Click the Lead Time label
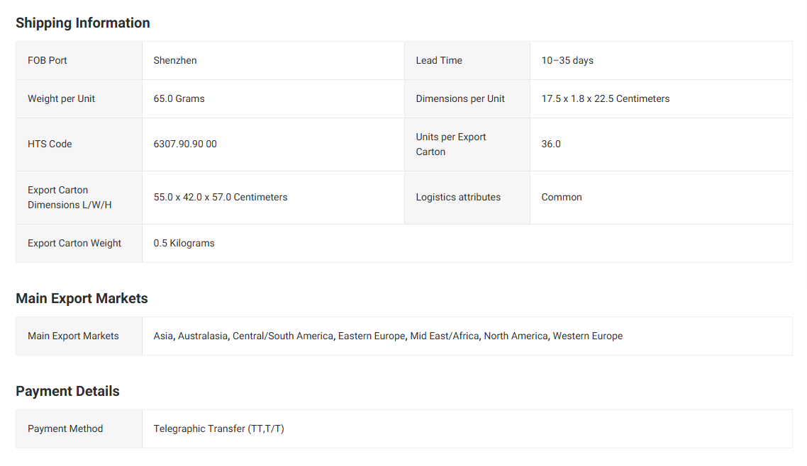Image resolution: width=807 pixels, height=466 pixels. tap(439, 60)
